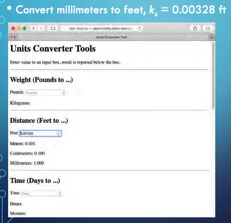231x223 pixels.
Task: Toggle the Safari sidebar icon
Action: point(52,28)
